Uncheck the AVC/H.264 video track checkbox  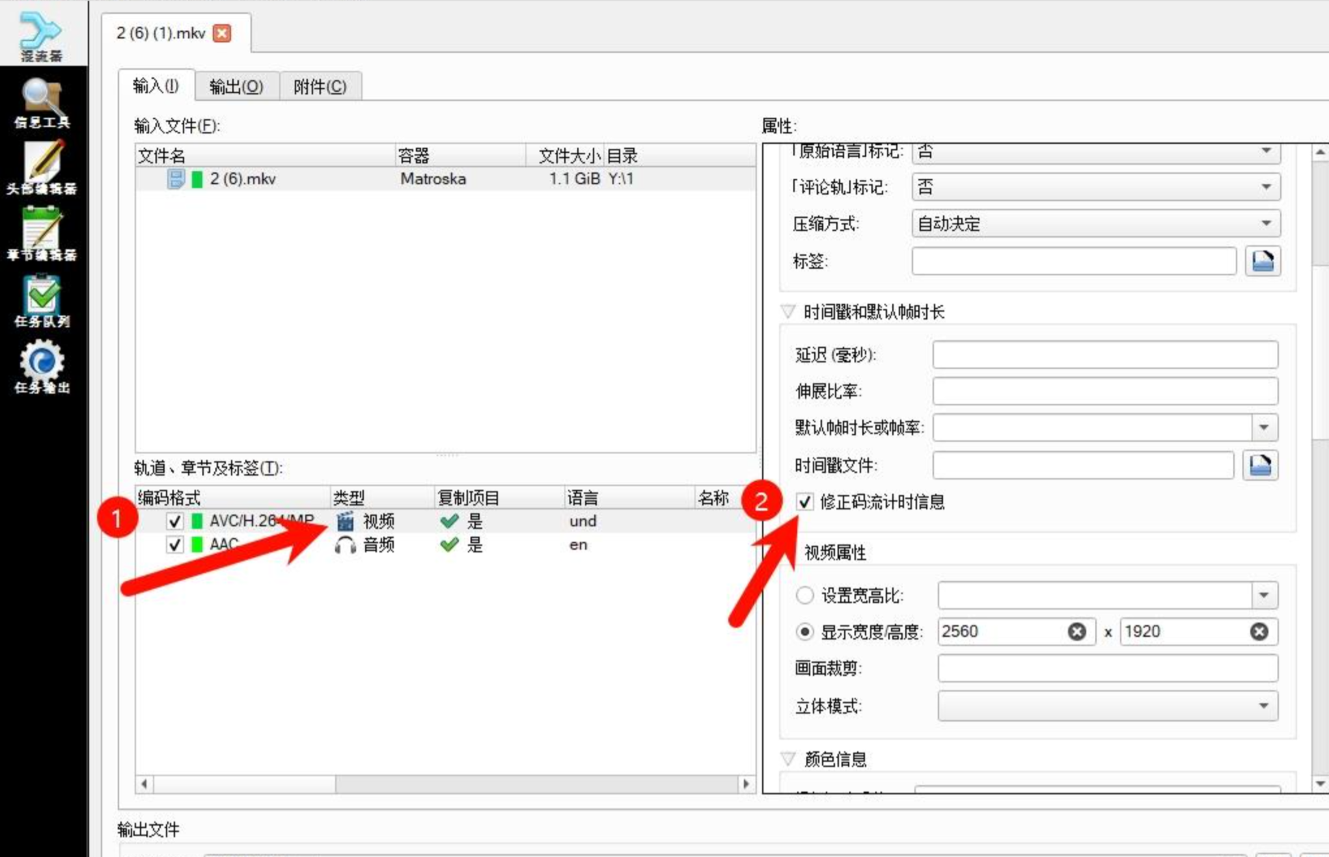click(174, 521)
